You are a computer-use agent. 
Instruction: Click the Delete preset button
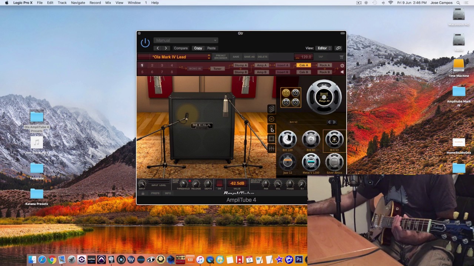tap(263, 57)
